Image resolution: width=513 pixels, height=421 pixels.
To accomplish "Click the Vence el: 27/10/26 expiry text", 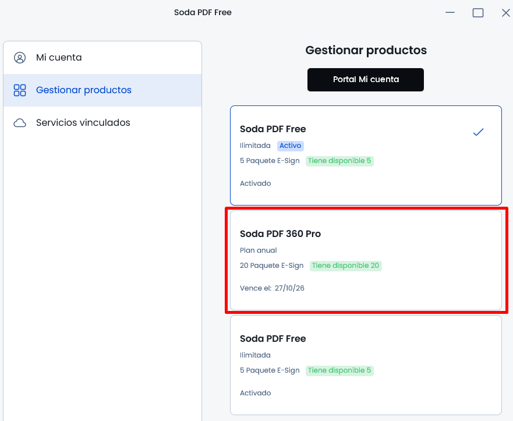I will coord(272,288).
